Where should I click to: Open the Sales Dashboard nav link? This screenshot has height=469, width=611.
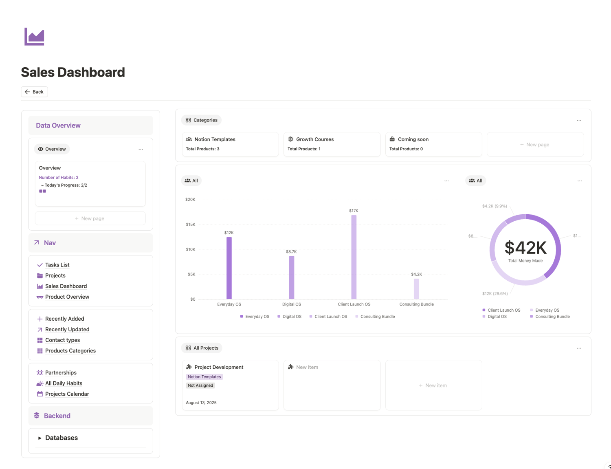pos(66,286)
